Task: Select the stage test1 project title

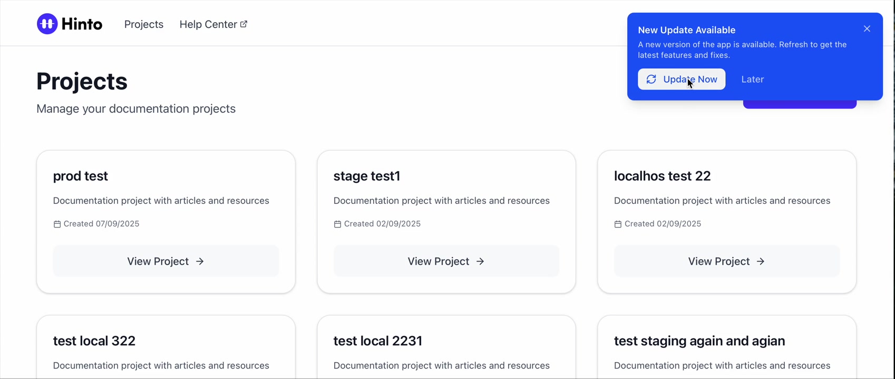Action: click(x=367, y=176)
